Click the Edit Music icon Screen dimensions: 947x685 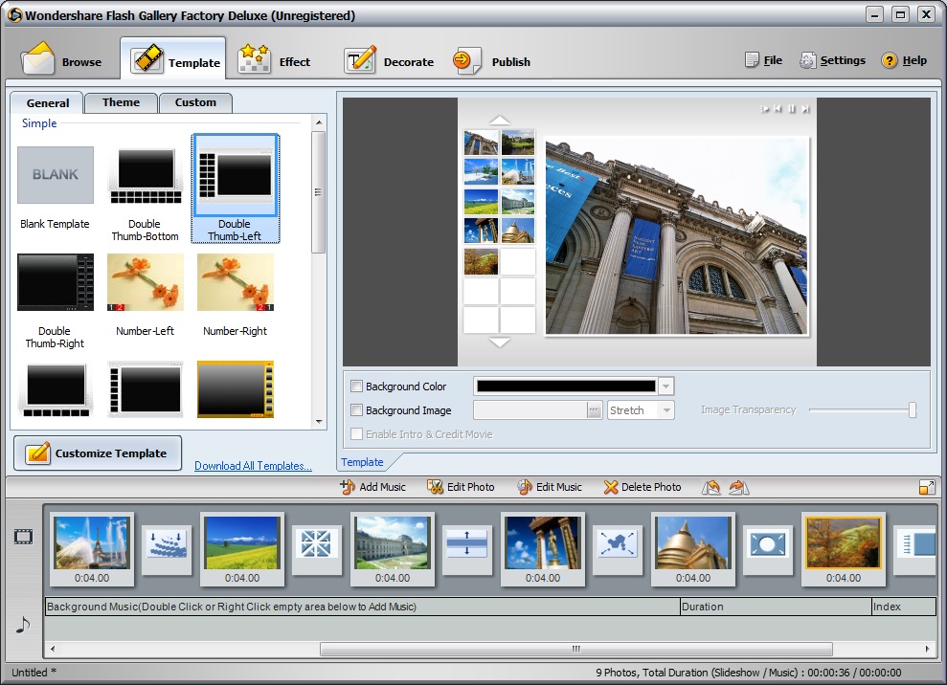click(525, 487)
